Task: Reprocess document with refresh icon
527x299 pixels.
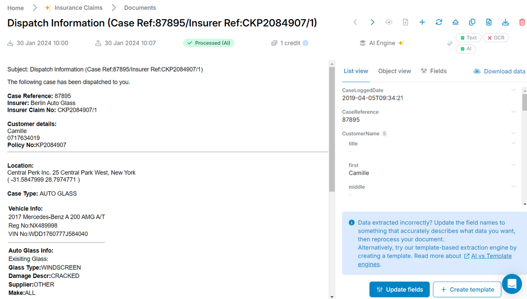Action: (438, 22)
